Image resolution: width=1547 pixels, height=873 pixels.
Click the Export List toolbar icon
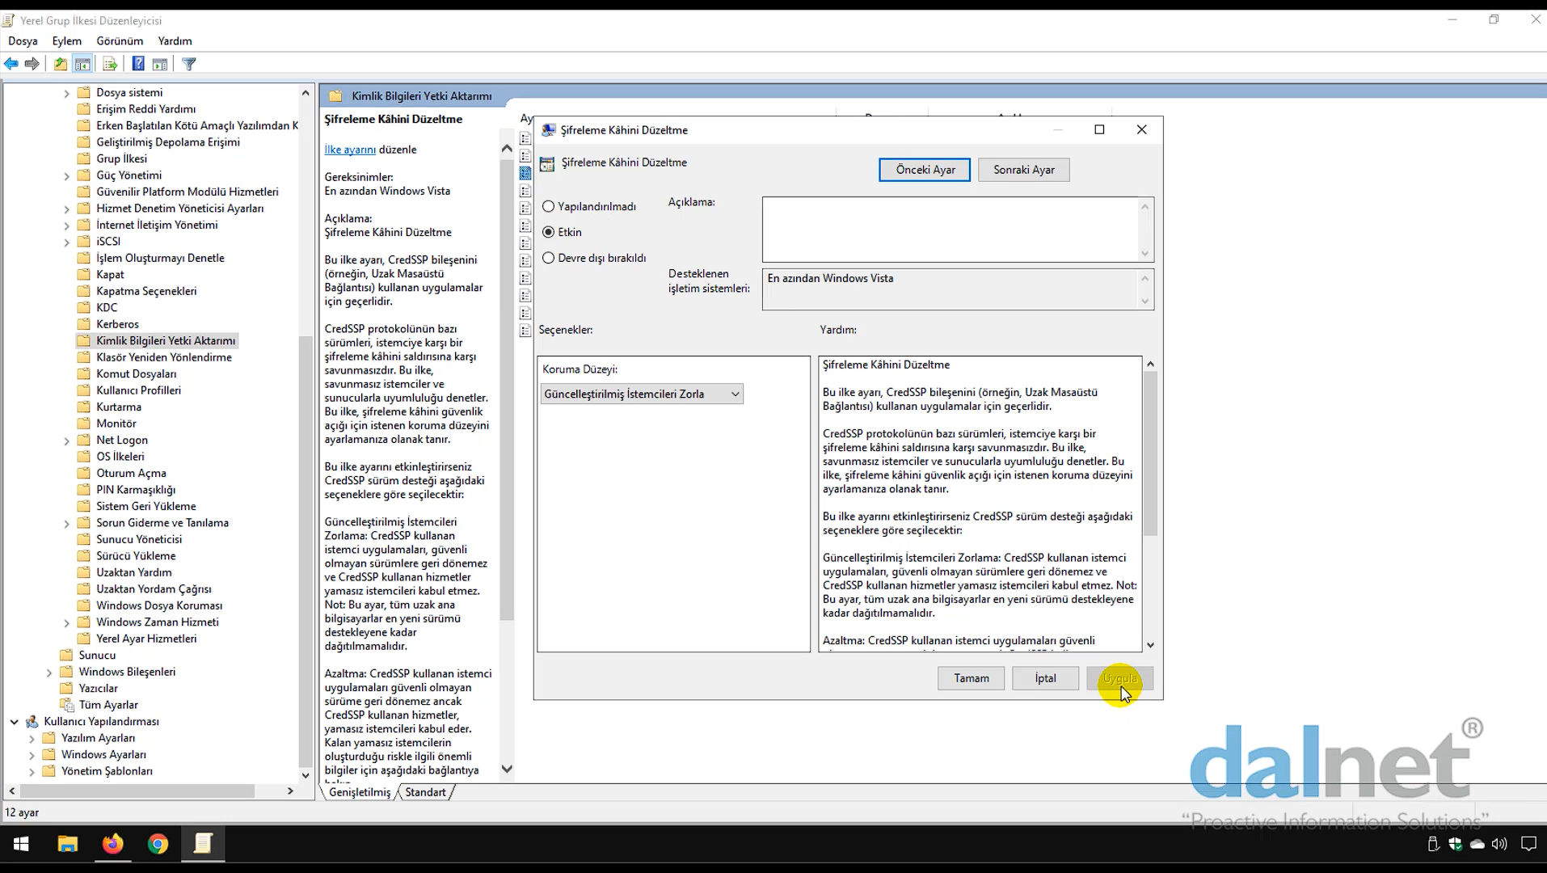click(x=111, y=64)
